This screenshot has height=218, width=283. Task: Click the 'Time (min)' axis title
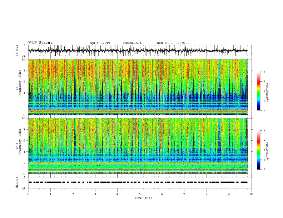click(143, 198)
